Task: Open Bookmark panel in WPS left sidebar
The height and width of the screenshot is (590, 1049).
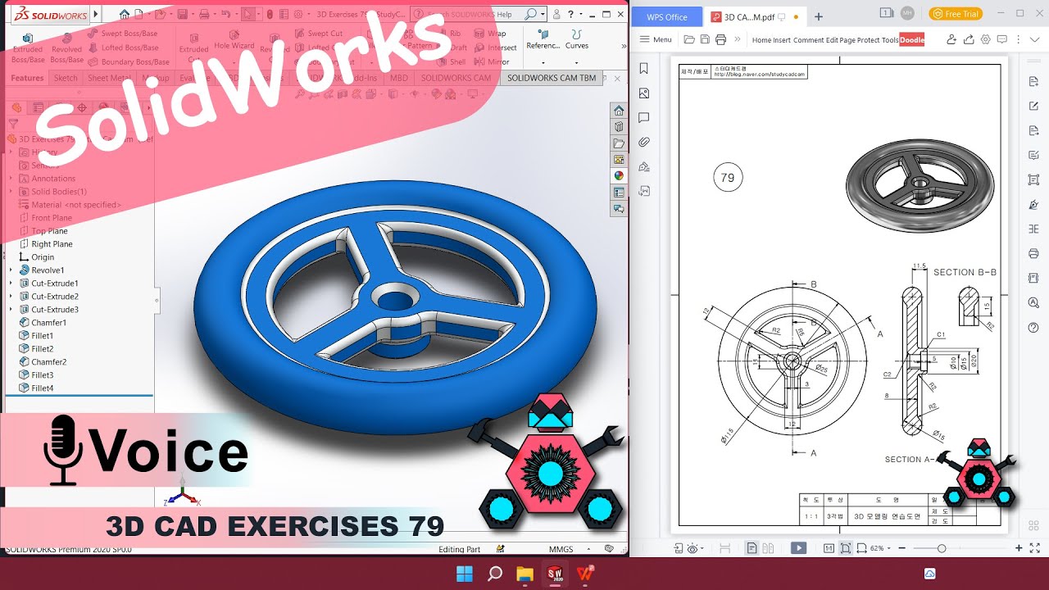Action: point(644,69)
